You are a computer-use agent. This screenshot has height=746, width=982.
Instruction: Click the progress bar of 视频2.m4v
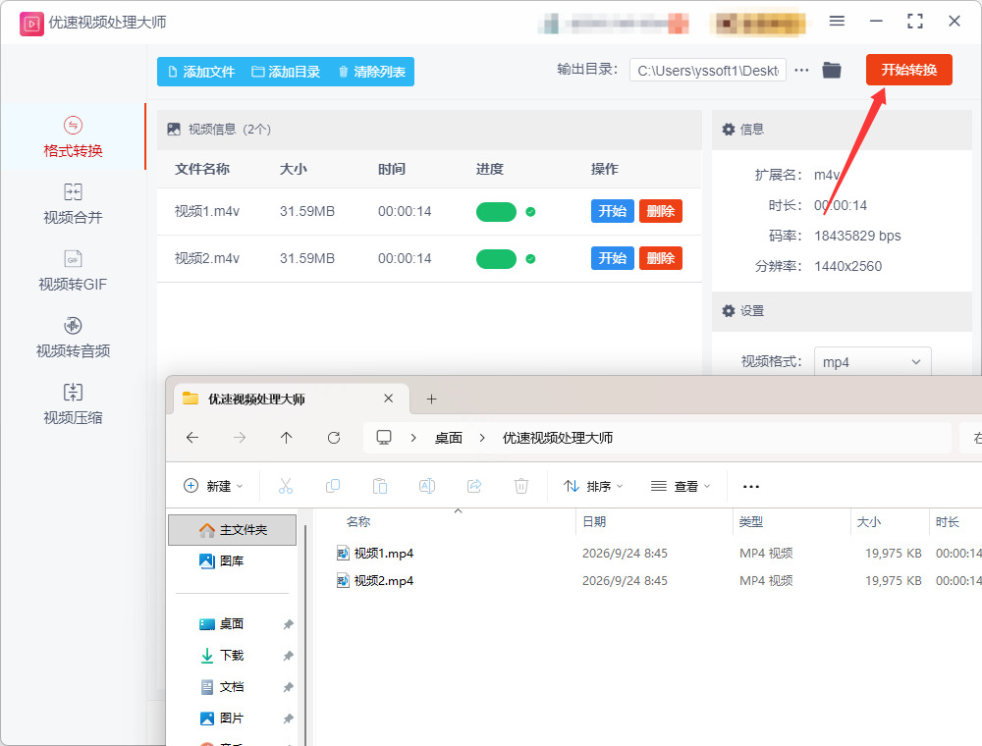(x=496, y=259)
